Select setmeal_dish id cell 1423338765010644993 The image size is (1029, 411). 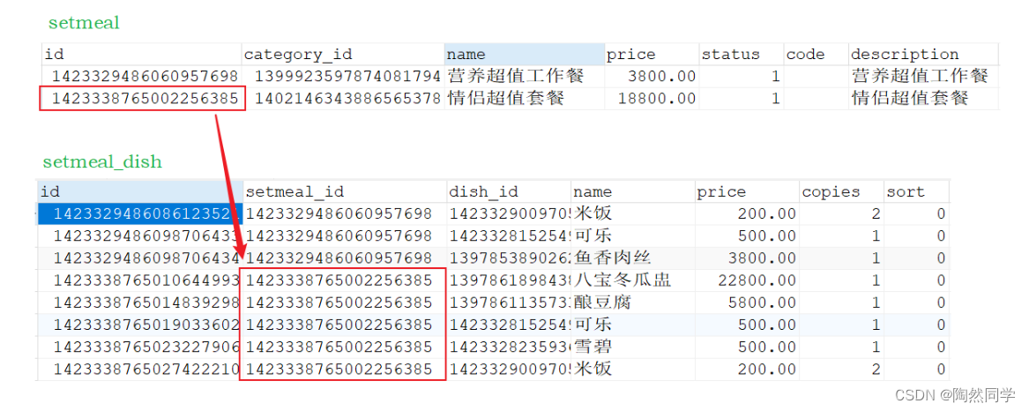click(140, 280)
